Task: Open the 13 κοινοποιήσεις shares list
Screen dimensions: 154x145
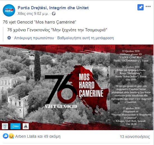Action: click(135, 137)
